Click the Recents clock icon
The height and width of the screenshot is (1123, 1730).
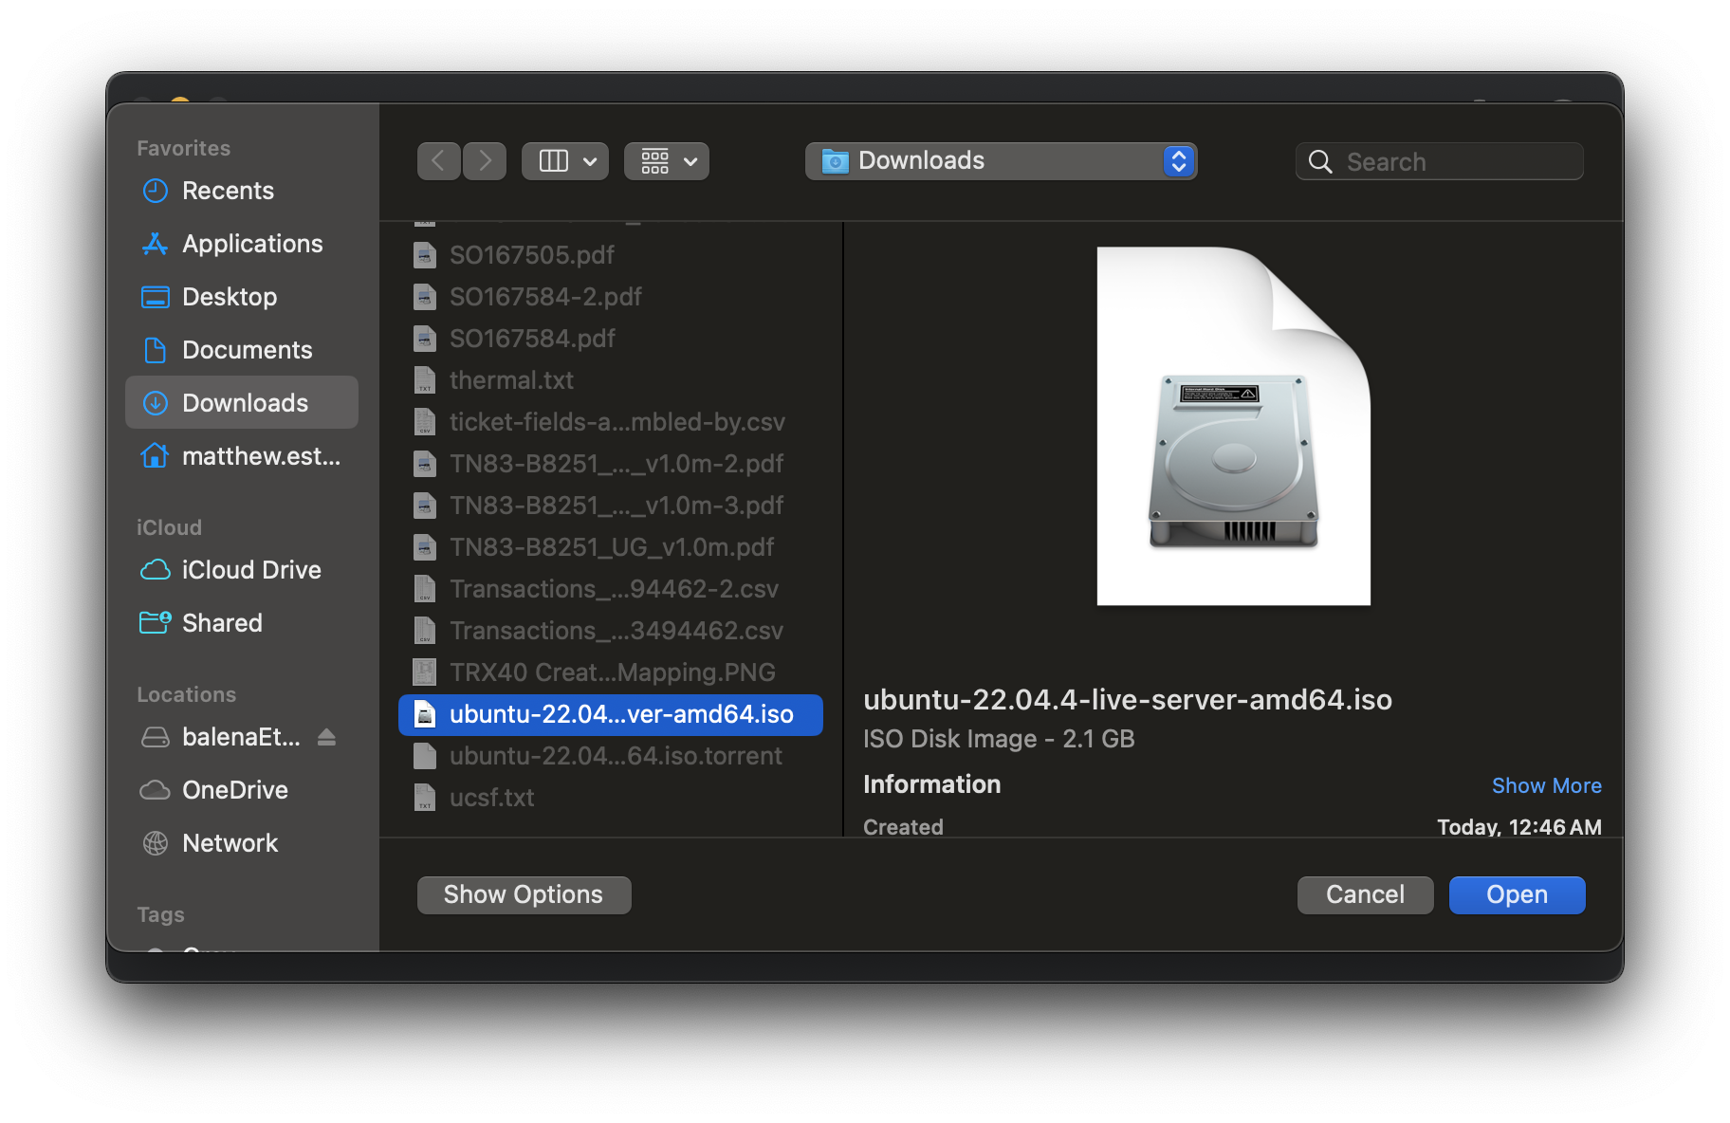point(155,191)
